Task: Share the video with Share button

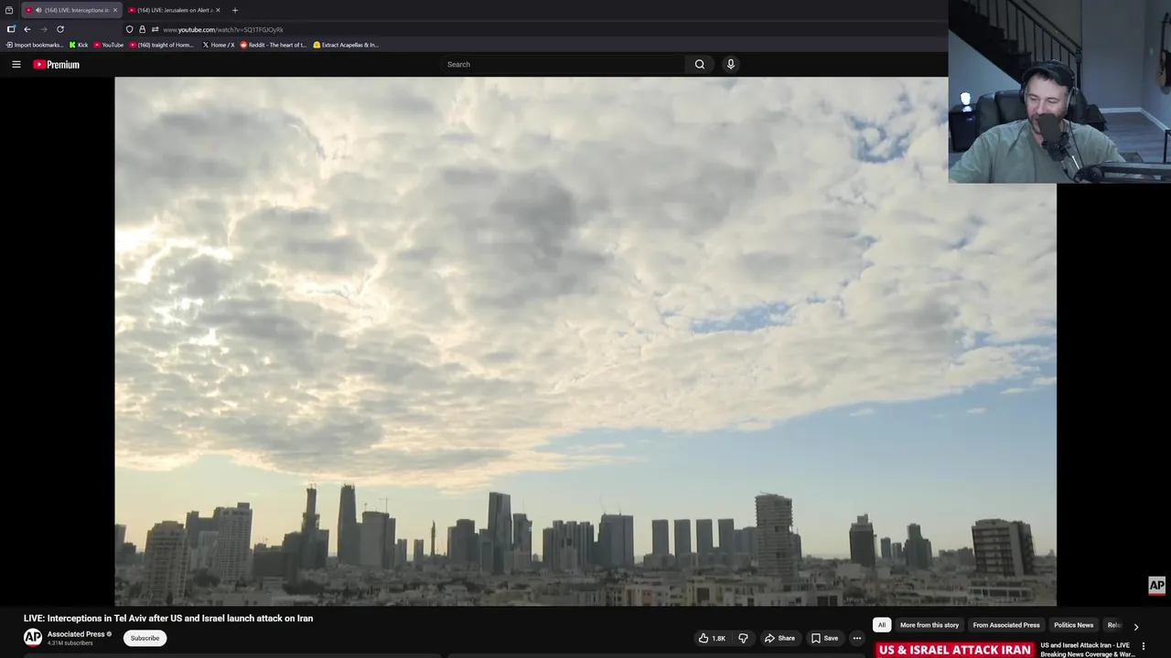Action: coord(779,638)
